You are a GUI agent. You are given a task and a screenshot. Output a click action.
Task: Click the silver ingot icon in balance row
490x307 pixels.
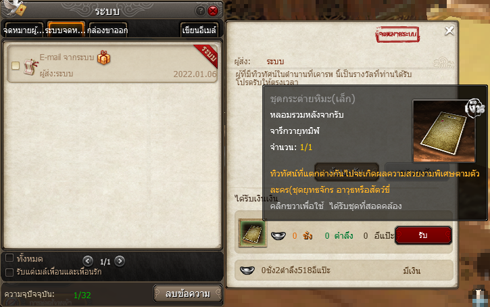click(x=247, y=270)
